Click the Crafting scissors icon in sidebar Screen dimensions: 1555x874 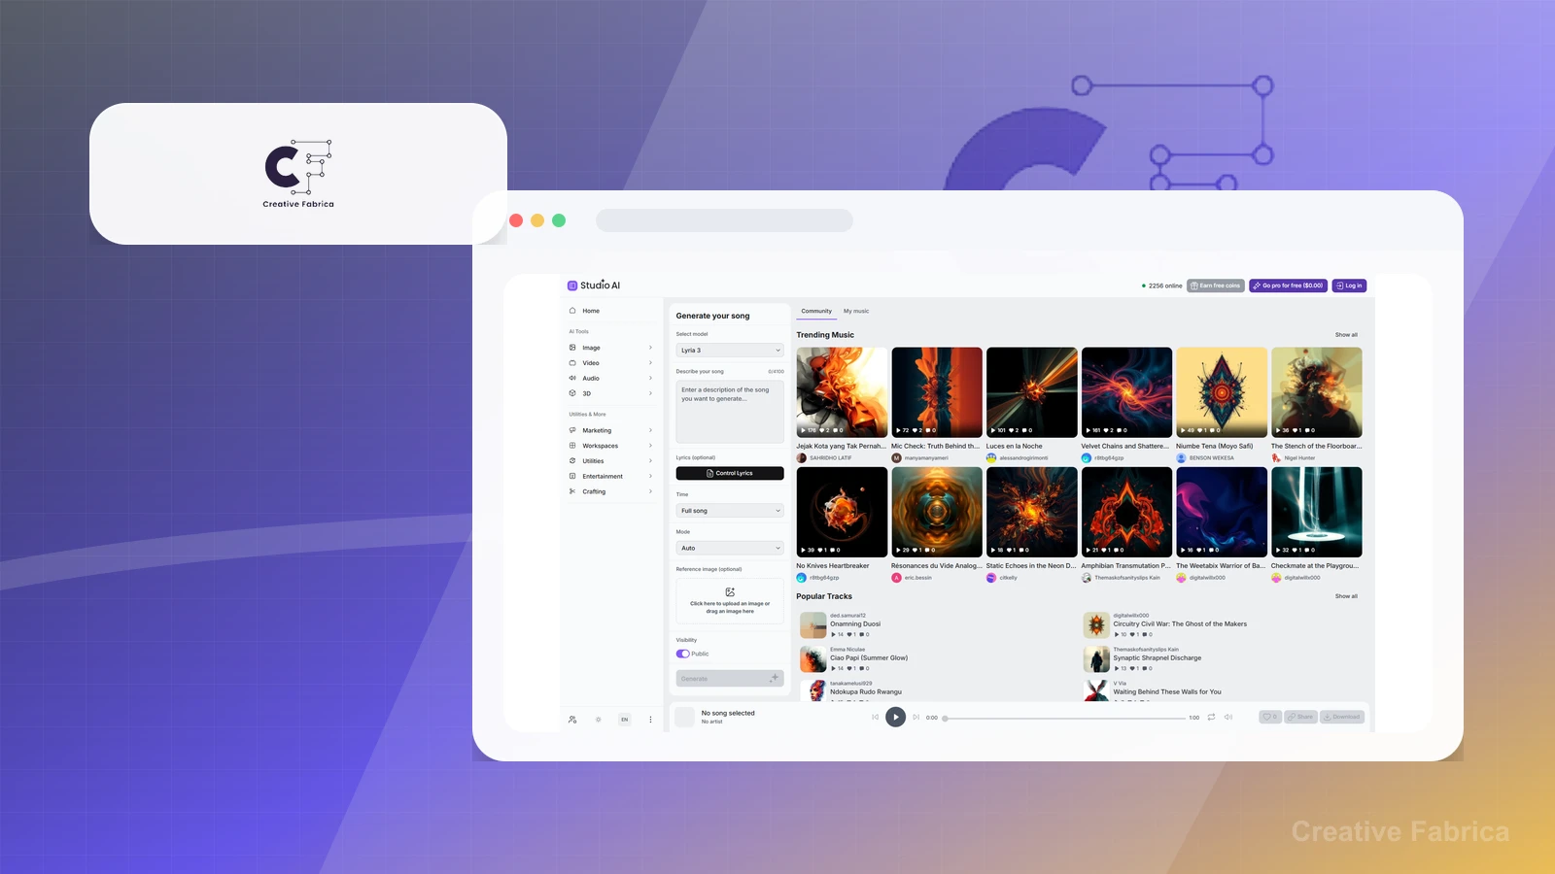(572, 491)
